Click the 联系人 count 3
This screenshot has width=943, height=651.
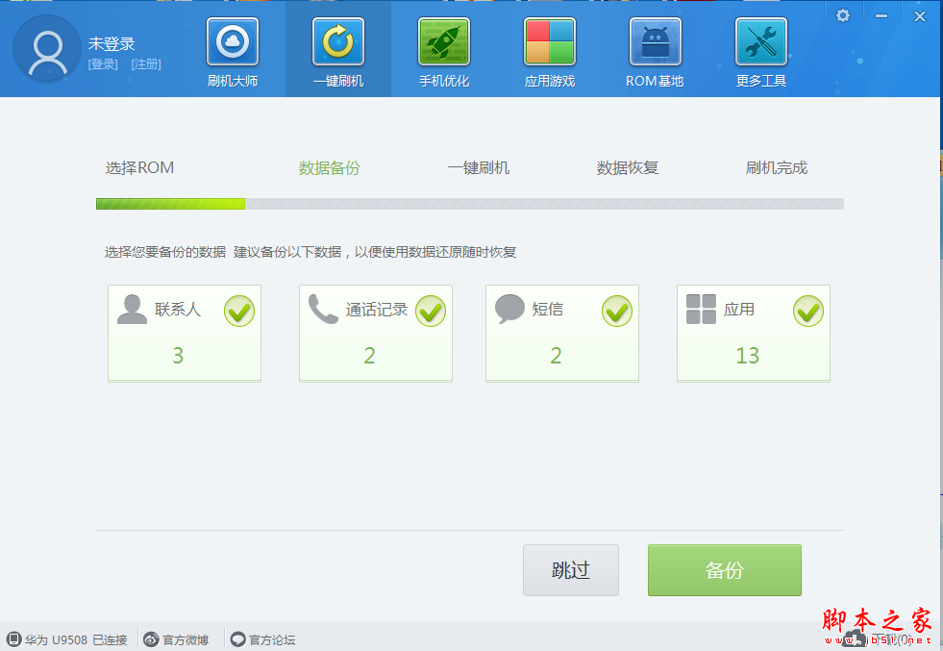pos(178,356)
